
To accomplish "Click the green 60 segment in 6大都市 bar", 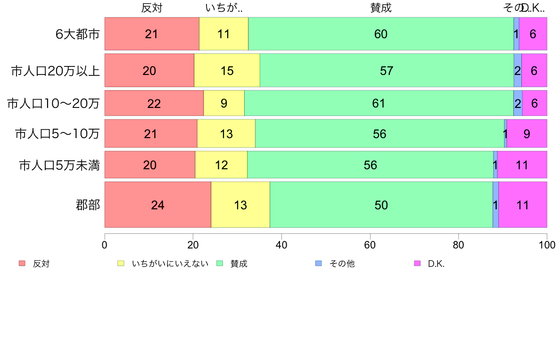I will click(380, 34).
